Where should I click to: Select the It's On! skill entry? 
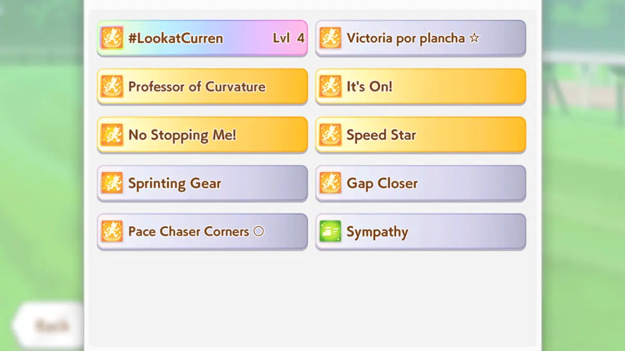420,86
